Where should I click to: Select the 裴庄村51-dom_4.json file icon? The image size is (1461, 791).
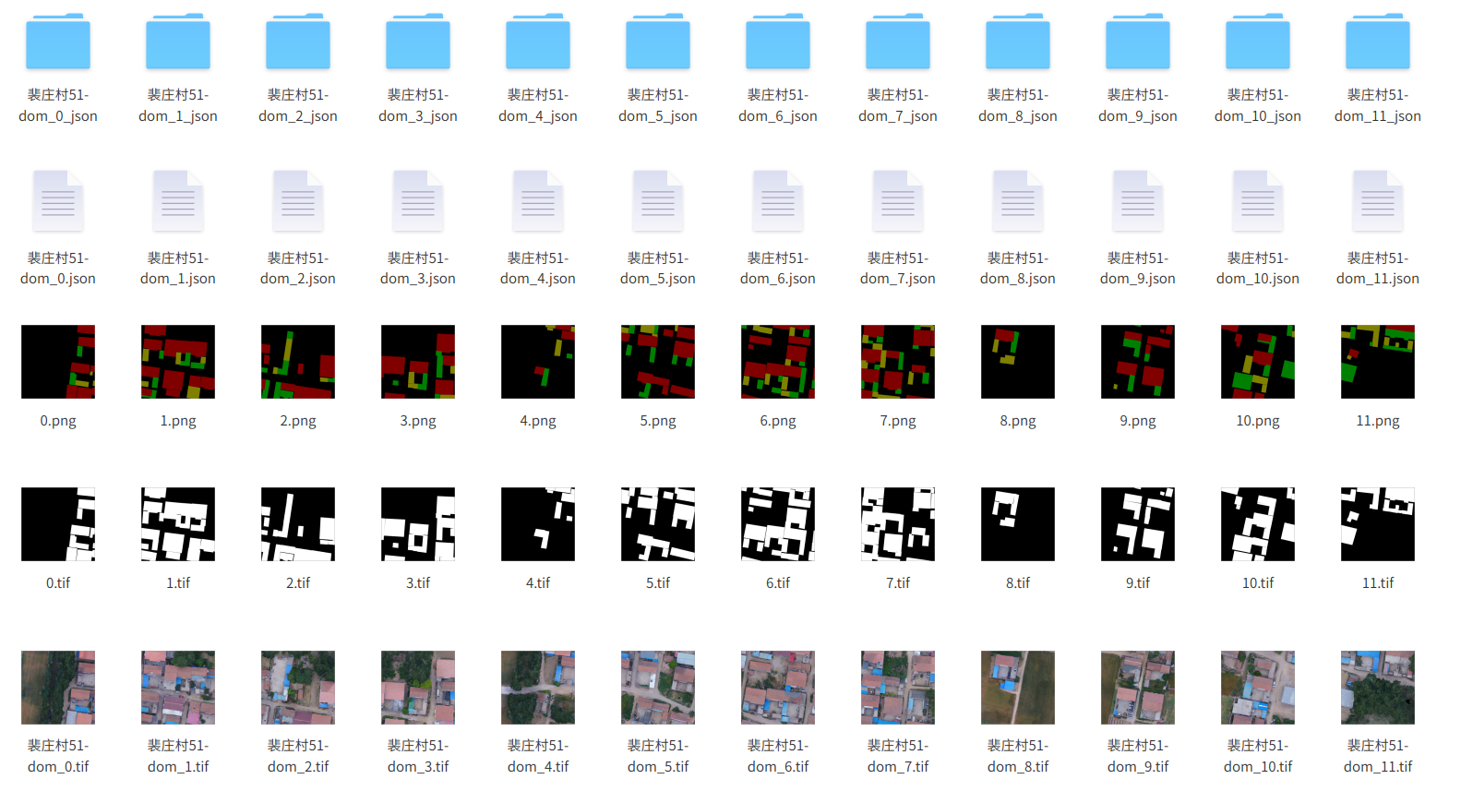tap(538, 200)
